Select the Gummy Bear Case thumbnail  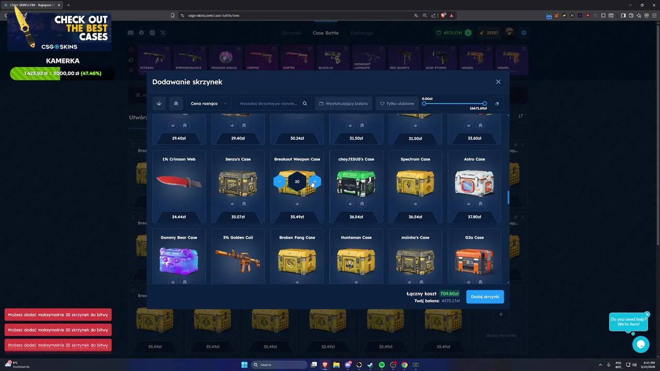pyautogui.click(x=179, y=261)
